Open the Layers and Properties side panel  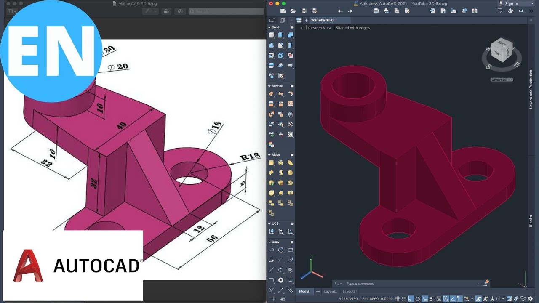click(x=531, y=90)
